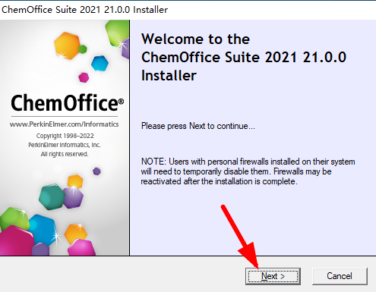Click the small magenta hexagon above logo
This screenshot has height=292, width=376.
(84, 77)
